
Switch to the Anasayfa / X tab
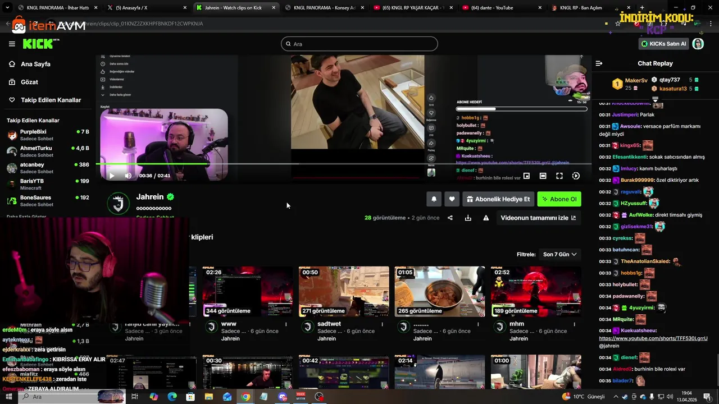click(146, 8)
